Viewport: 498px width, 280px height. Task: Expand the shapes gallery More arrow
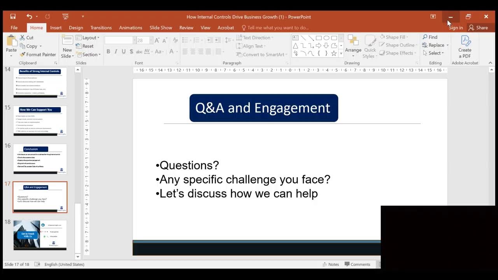pos(341,53)
